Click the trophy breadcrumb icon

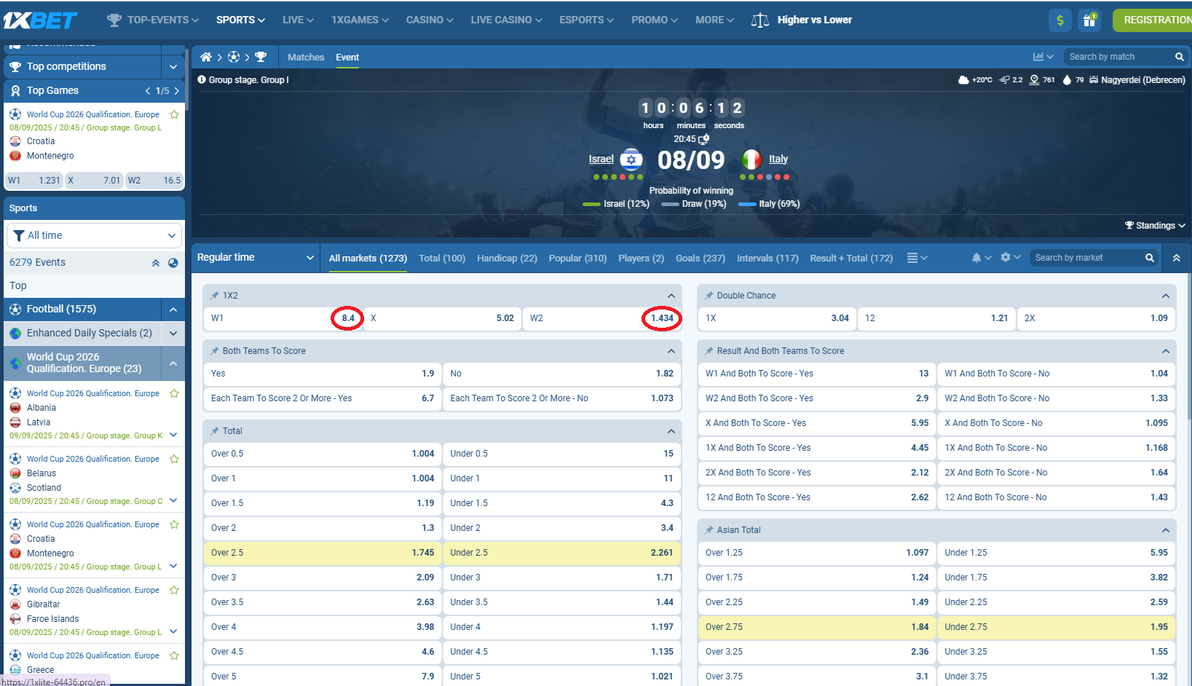coord(261,57)
